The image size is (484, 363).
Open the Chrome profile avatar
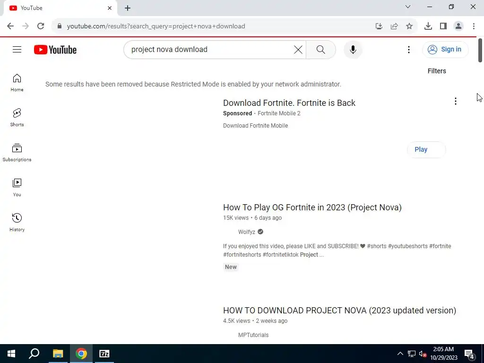[x=458, y=26]
